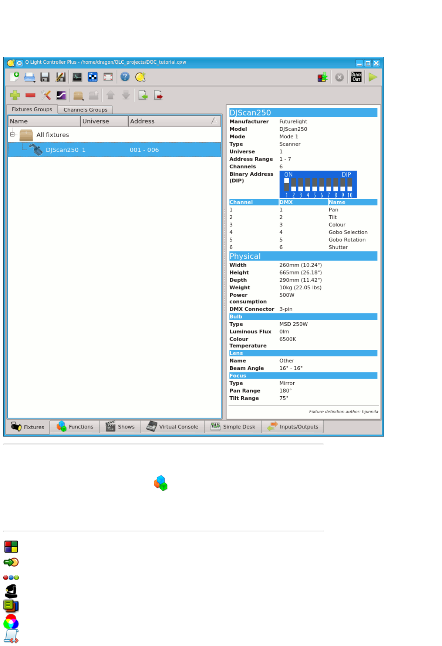442x646 pixels.
Task: Open the Functions tab
Action: 75,427
